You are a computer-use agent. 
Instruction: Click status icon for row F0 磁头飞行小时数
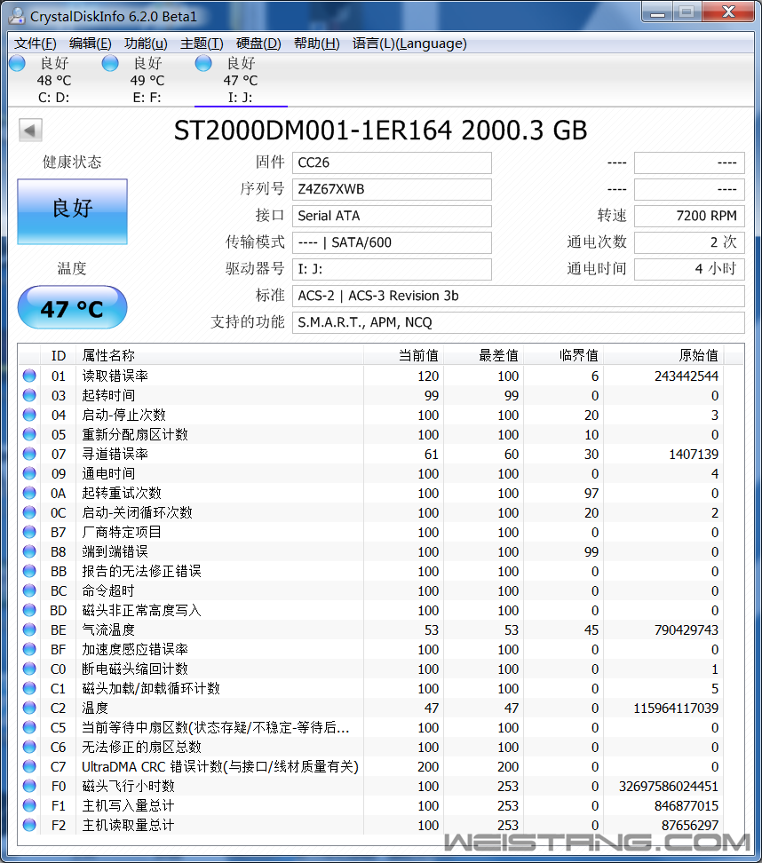(29, 786)
